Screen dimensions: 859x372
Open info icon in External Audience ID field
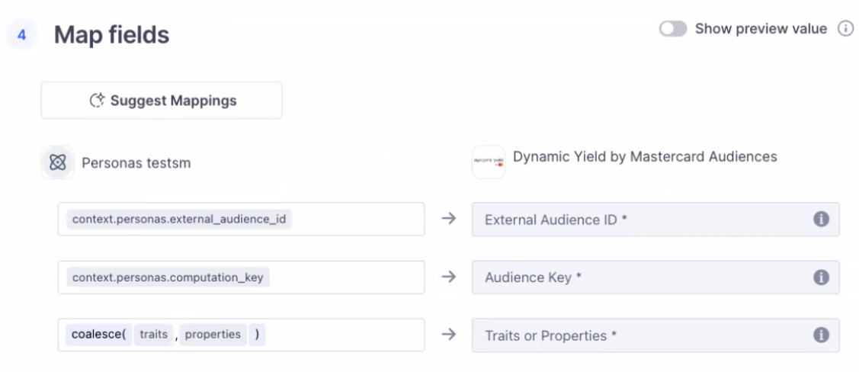coord(821,219)
